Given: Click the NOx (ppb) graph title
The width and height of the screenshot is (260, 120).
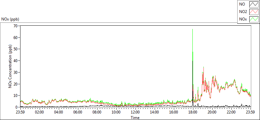Looking at the screenshot, I should 10,19.
